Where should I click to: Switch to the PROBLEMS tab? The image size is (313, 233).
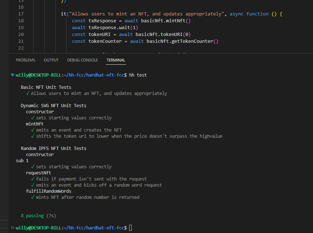point(26,60)
